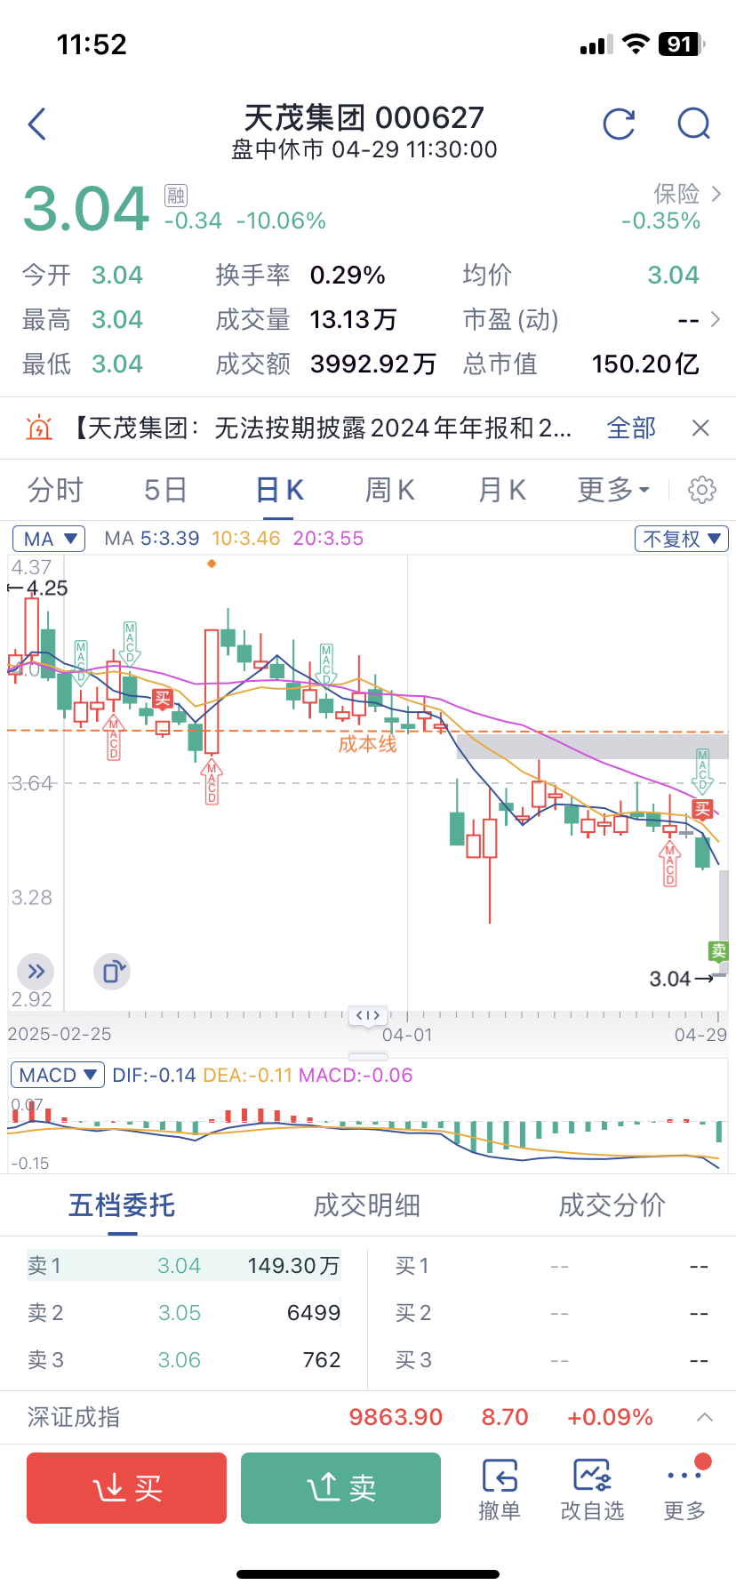Tap the 卖1 order row at 3.04
This screenshot has height=1593, width=736.
[x=184, y=1265]
